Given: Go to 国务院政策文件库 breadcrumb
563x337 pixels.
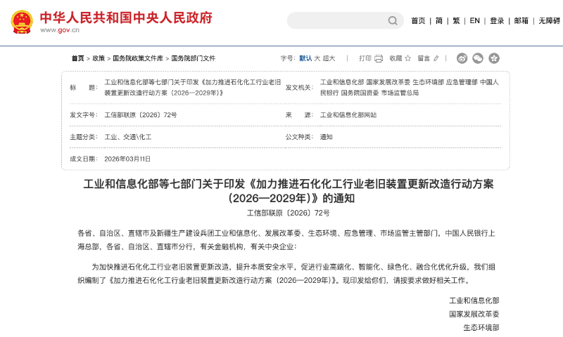Looking at the screenshot, I should click(138, 58).
